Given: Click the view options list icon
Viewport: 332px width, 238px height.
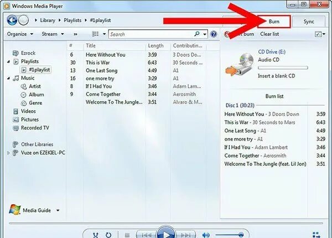Looking at the screenshot, I should [x=95, y=34].
